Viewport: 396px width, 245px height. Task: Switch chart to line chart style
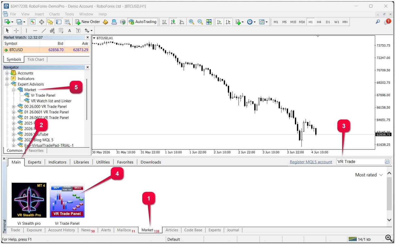click(x=182, y=22)
